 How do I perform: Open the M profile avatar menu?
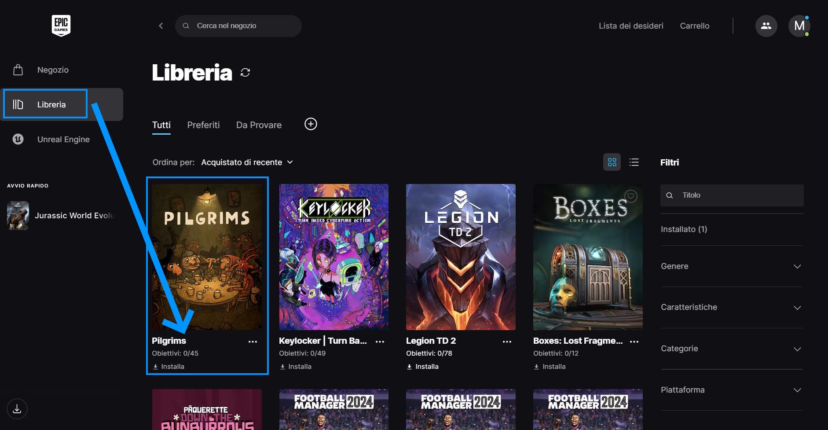(x=799, y=26)
